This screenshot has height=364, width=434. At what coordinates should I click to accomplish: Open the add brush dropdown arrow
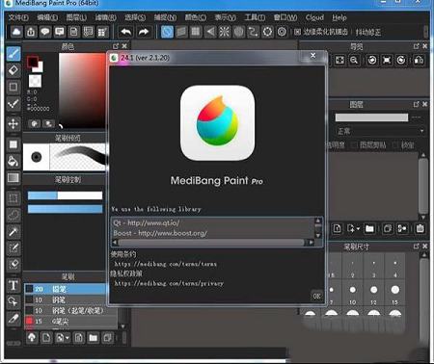click(x=67, y=338)
